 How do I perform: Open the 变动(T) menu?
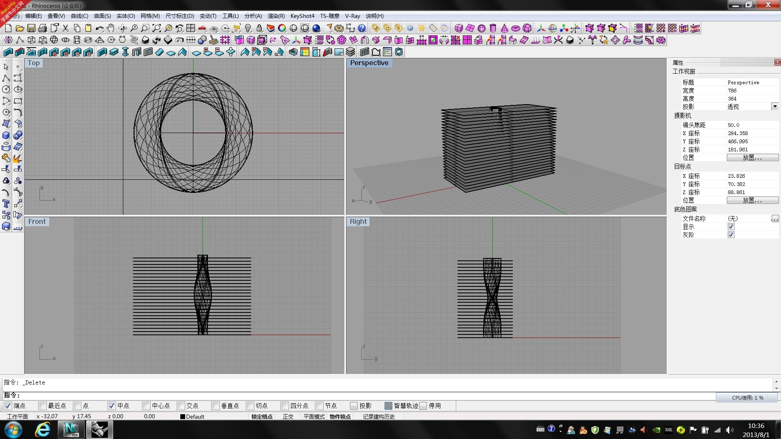tap(208, 16)
